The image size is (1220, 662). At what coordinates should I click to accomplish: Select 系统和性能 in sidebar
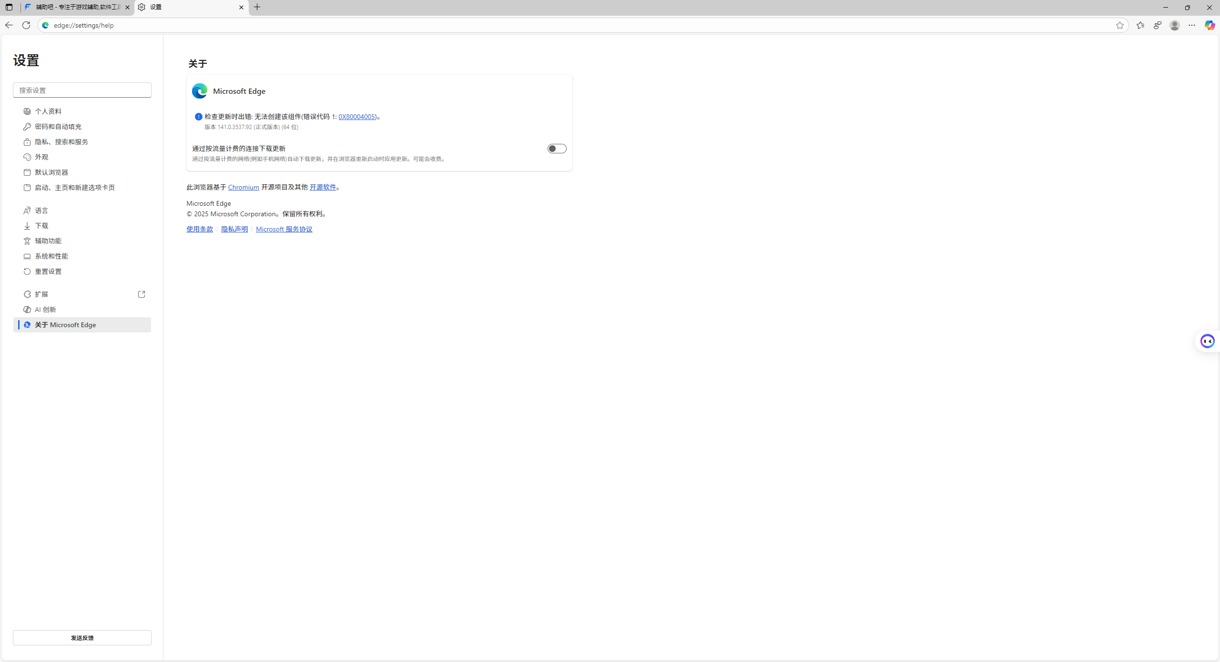click(51, 256)
